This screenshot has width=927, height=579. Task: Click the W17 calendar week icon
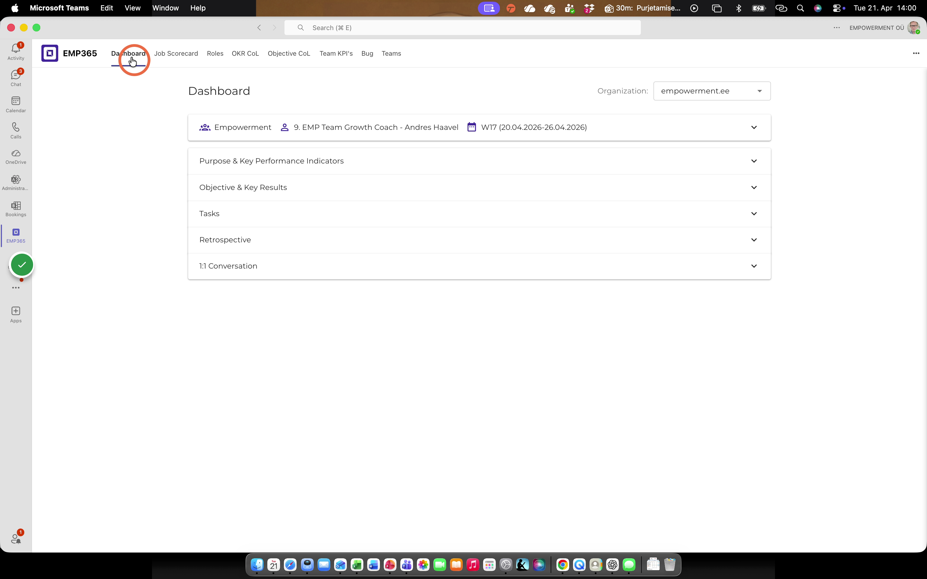[x=472, y=127]
